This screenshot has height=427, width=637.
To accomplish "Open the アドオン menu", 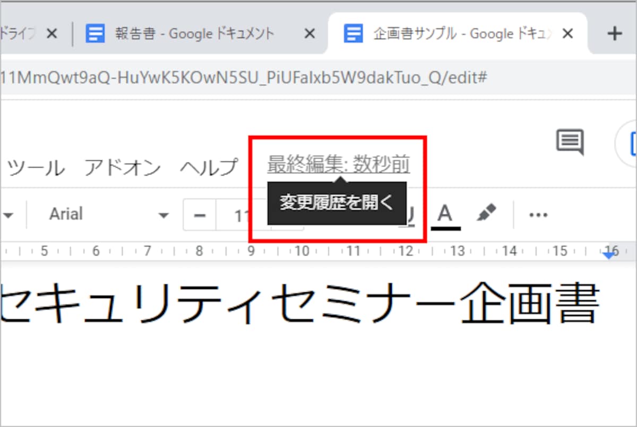I will point(123,168).
